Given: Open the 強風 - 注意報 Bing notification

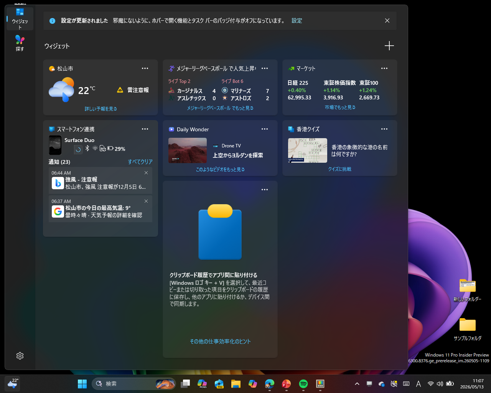Looking at the screenshot, I should click(101, 180).
